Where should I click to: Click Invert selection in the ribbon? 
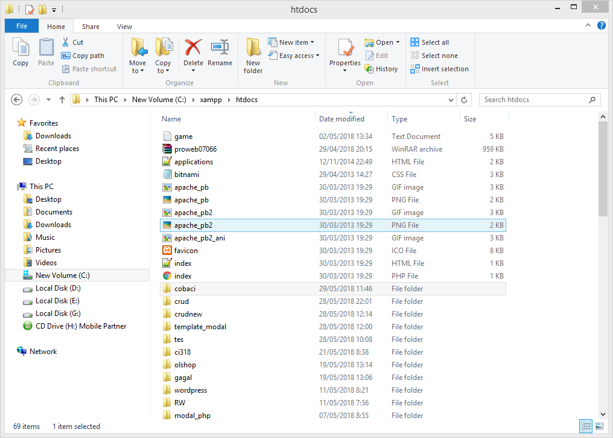point(439,68)
